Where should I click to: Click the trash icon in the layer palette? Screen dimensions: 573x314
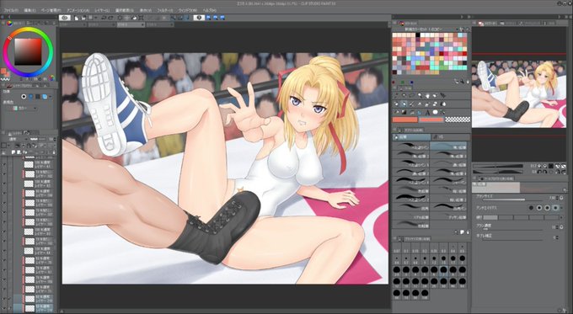point(54,152)
